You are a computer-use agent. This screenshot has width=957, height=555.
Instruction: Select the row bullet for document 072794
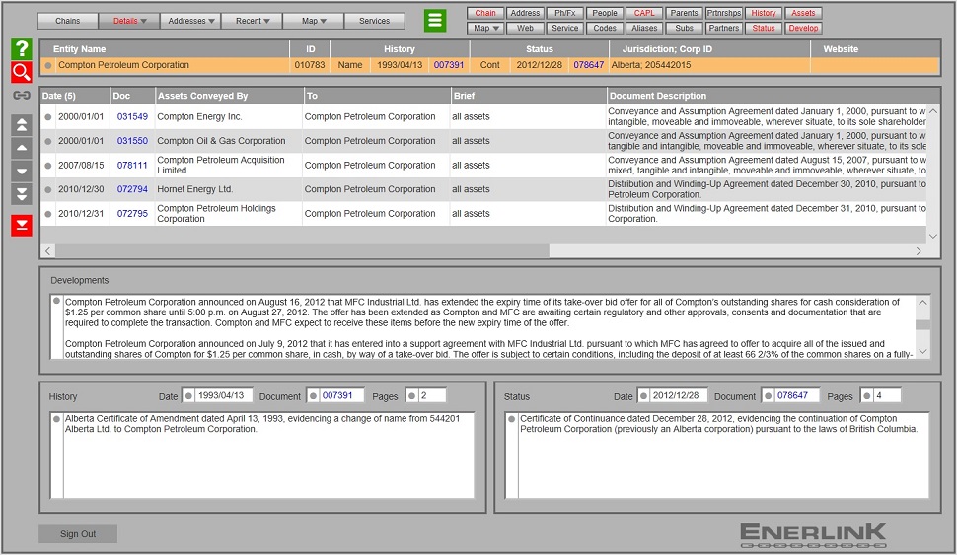(x=48, y=189)
